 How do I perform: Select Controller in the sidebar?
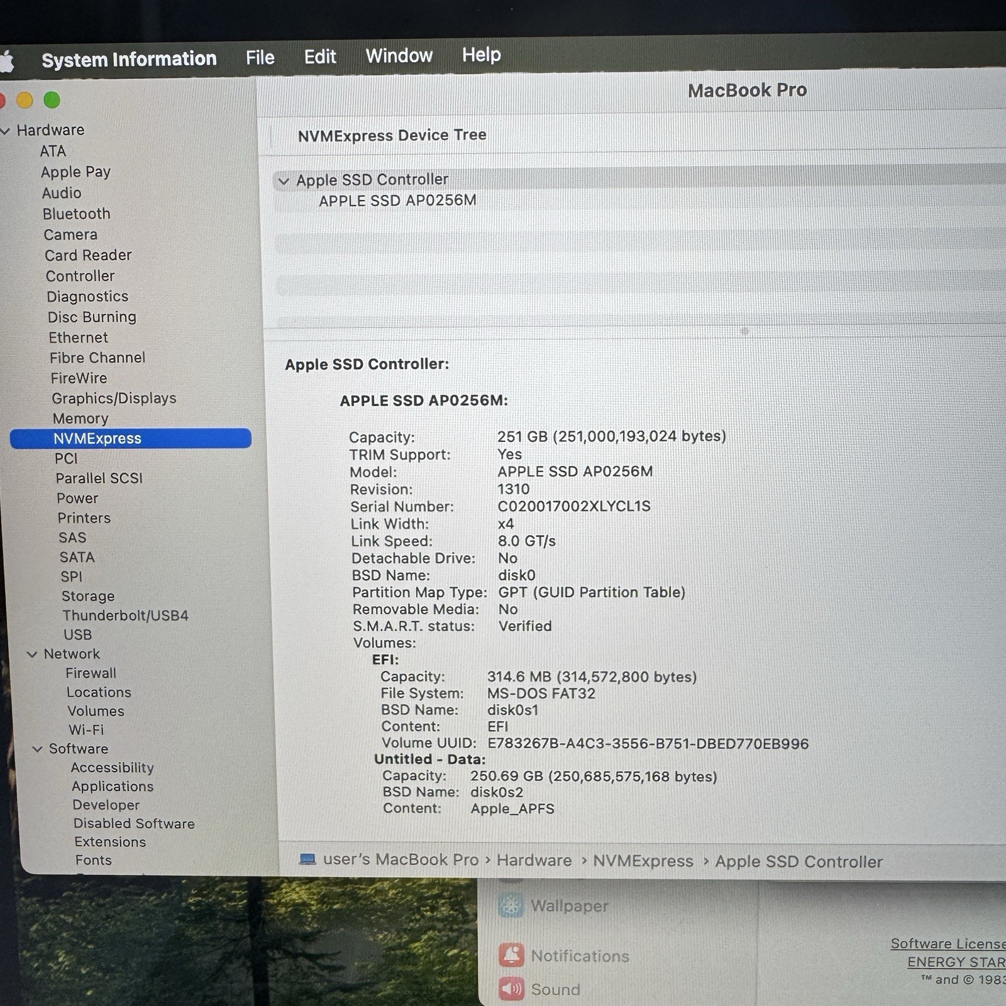[80, 276]
